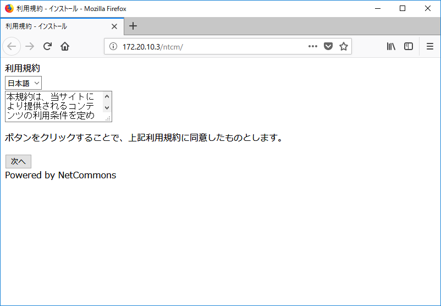Viewport: 441px width, 306px height.
Task: Click the textarea resize grip corner
Action: (108, 118)
